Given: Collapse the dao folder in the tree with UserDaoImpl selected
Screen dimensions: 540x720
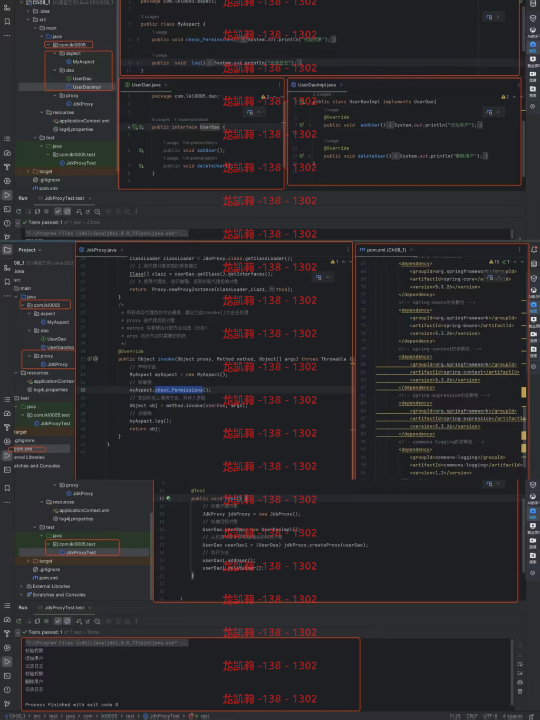Looking at the screenshot, I should 55,70.
